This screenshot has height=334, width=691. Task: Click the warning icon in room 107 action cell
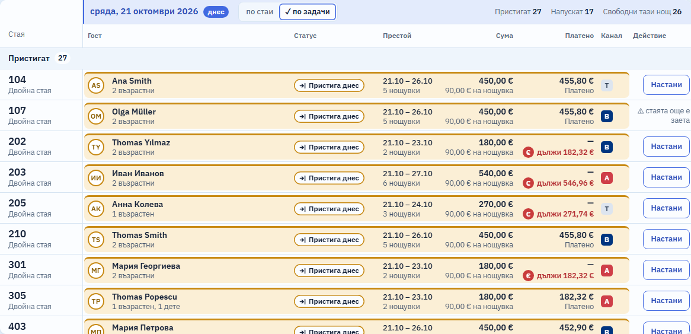640,111
